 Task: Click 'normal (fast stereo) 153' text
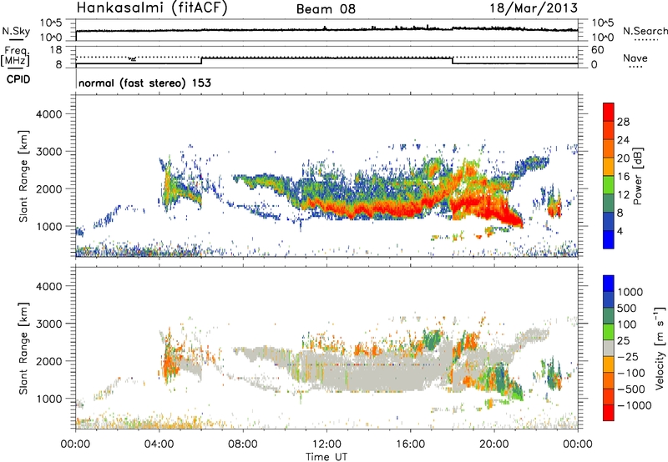pyautogui.click(x=144, y=83)
